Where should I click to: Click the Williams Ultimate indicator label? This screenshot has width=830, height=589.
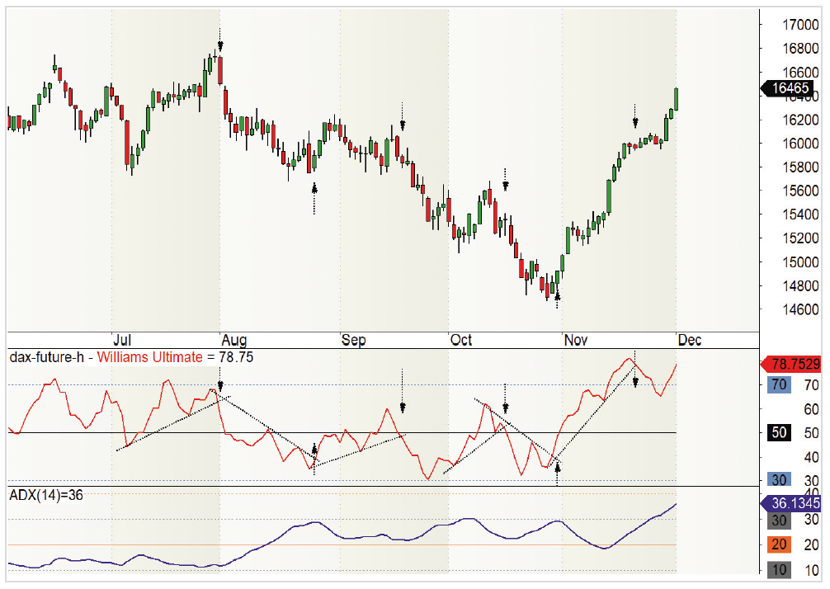point(150,357)
